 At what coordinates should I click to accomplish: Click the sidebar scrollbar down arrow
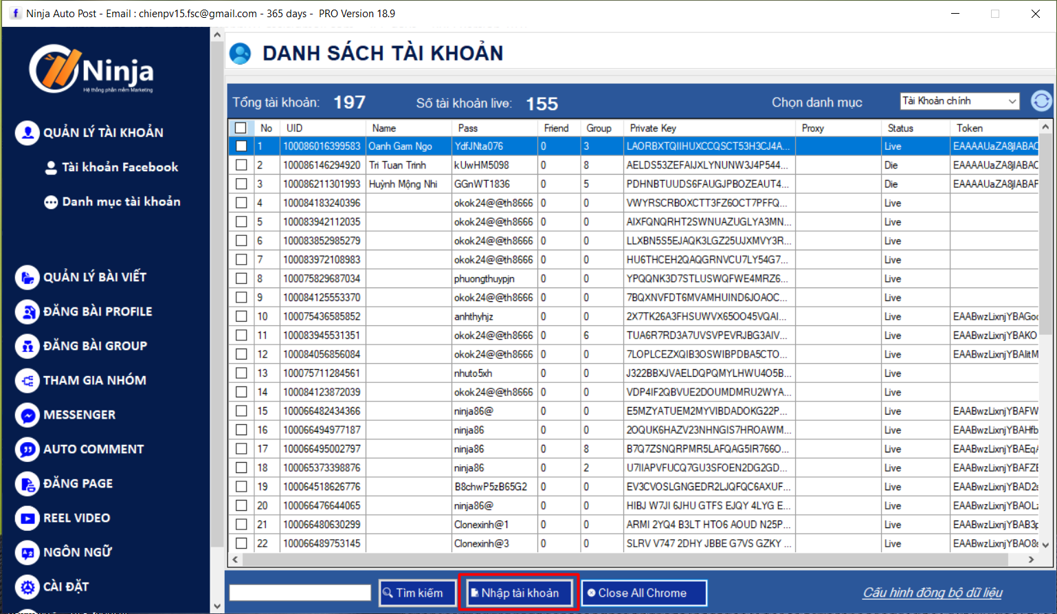pos(217,606)
